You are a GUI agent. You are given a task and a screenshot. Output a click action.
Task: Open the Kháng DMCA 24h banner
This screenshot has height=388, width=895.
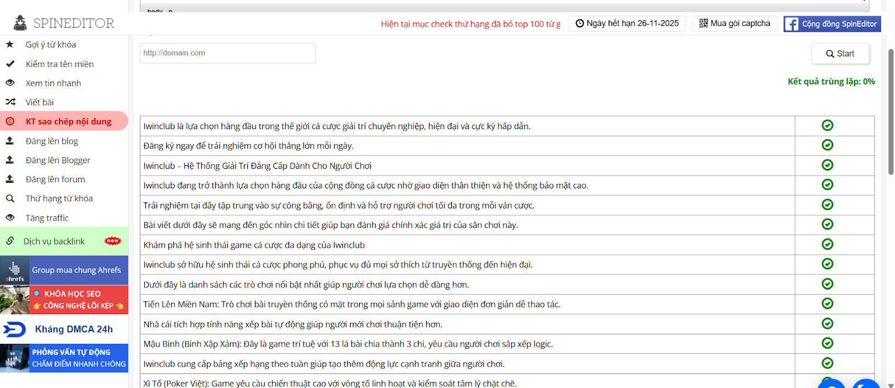[64, 329]
